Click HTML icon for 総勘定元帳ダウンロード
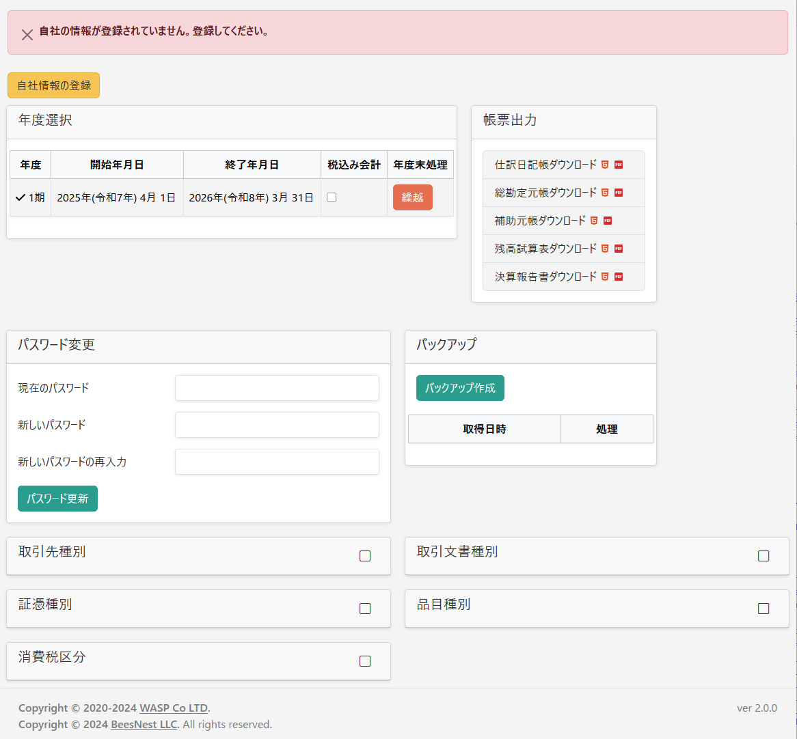 [605, 193]
